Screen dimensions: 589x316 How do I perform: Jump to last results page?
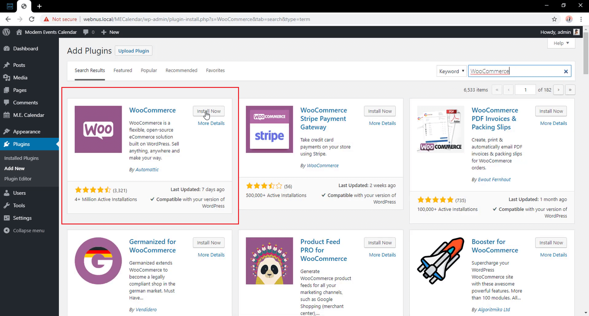click(x=570, y=90)
